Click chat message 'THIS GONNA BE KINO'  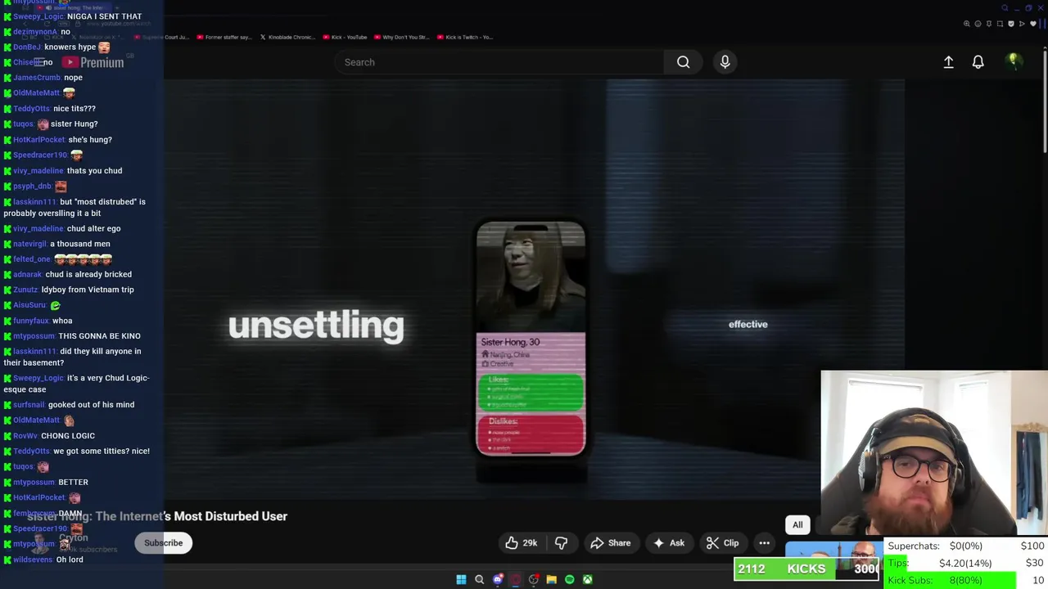tap(99, 335)
